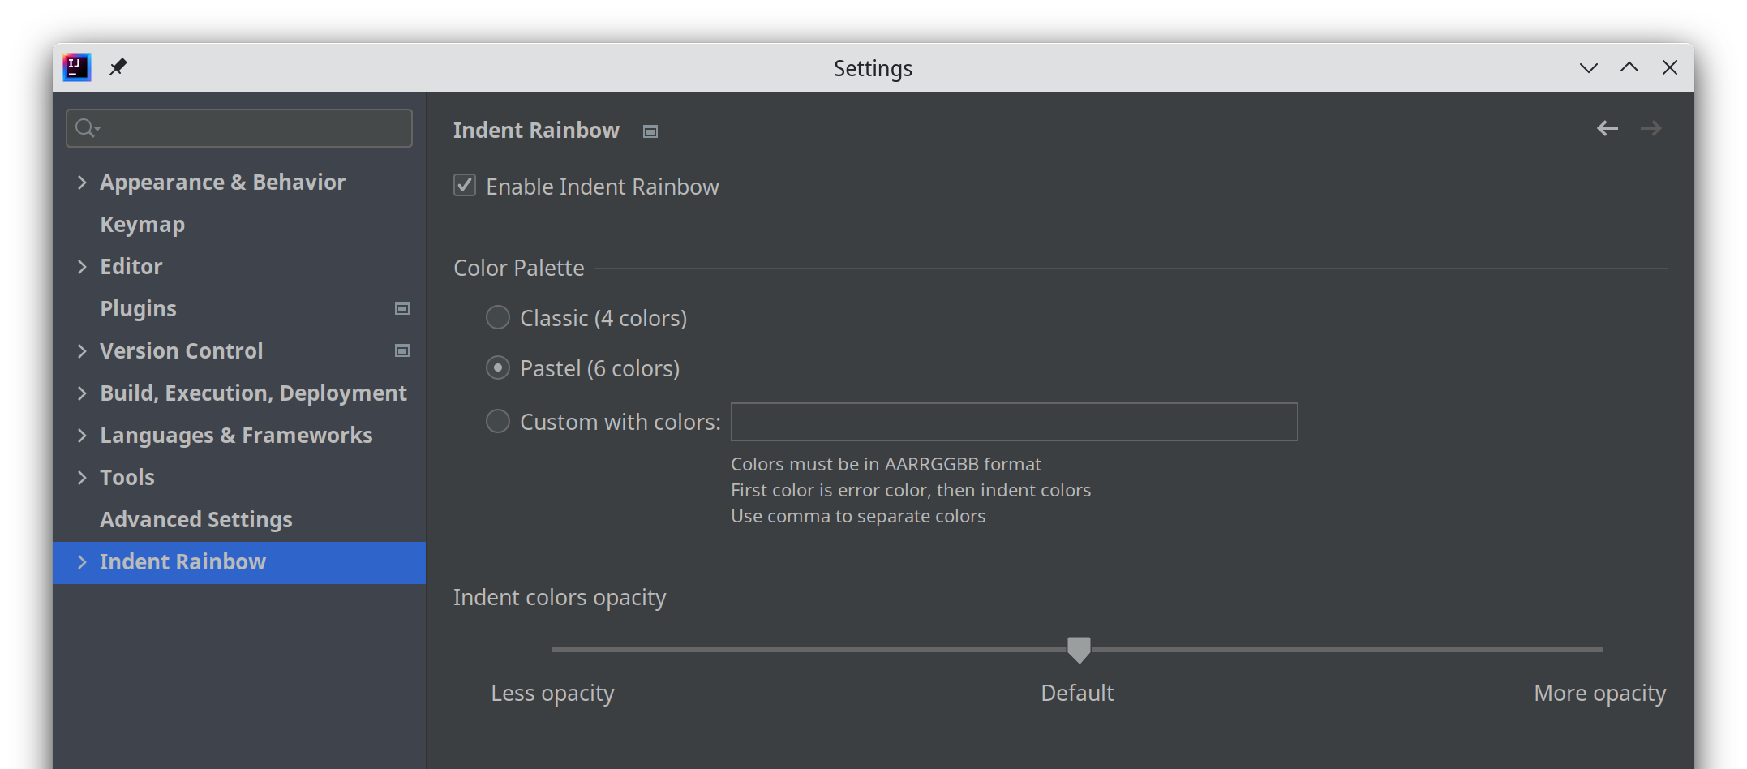Open the help icon beside Indent Rainbow heading
Screen dimensions: 1747x769
pos(650,131)
